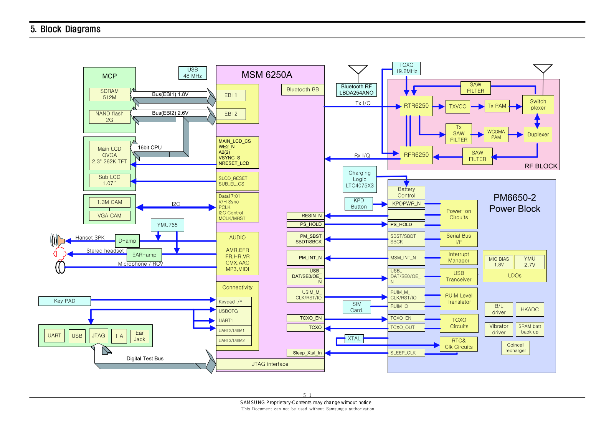Click the HKADC block
The image size is (614, 434).
tap(530, 309)
